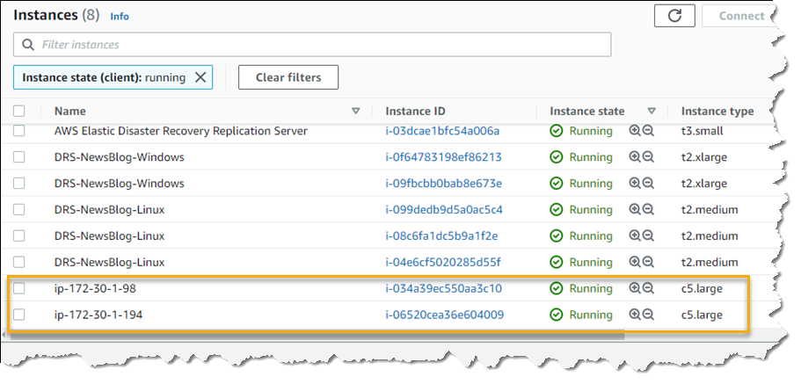Viewport: 801px width, 384px height.
Task: Zoom in icon on i-099dedb9d5a0ac5c4 row
Action: (x=635, y=209)
